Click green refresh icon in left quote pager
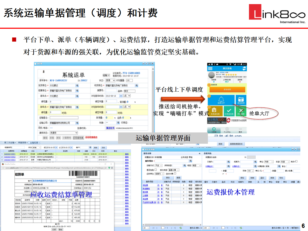Viewport: 308px width, 231px height. [180, 228]
